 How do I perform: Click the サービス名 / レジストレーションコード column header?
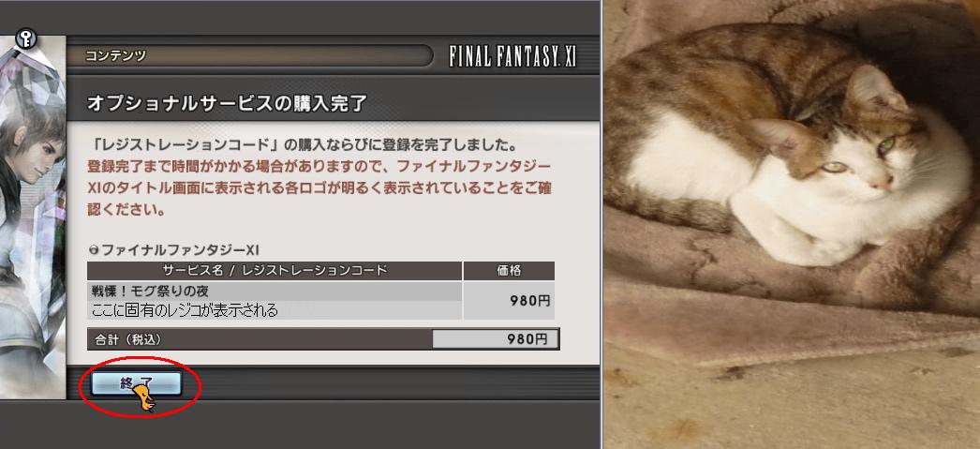pyautogui.click(x=275, y=270)
